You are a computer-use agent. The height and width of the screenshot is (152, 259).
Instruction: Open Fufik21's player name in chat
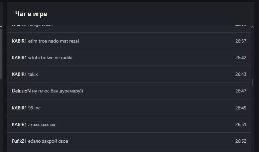(19, 141)
